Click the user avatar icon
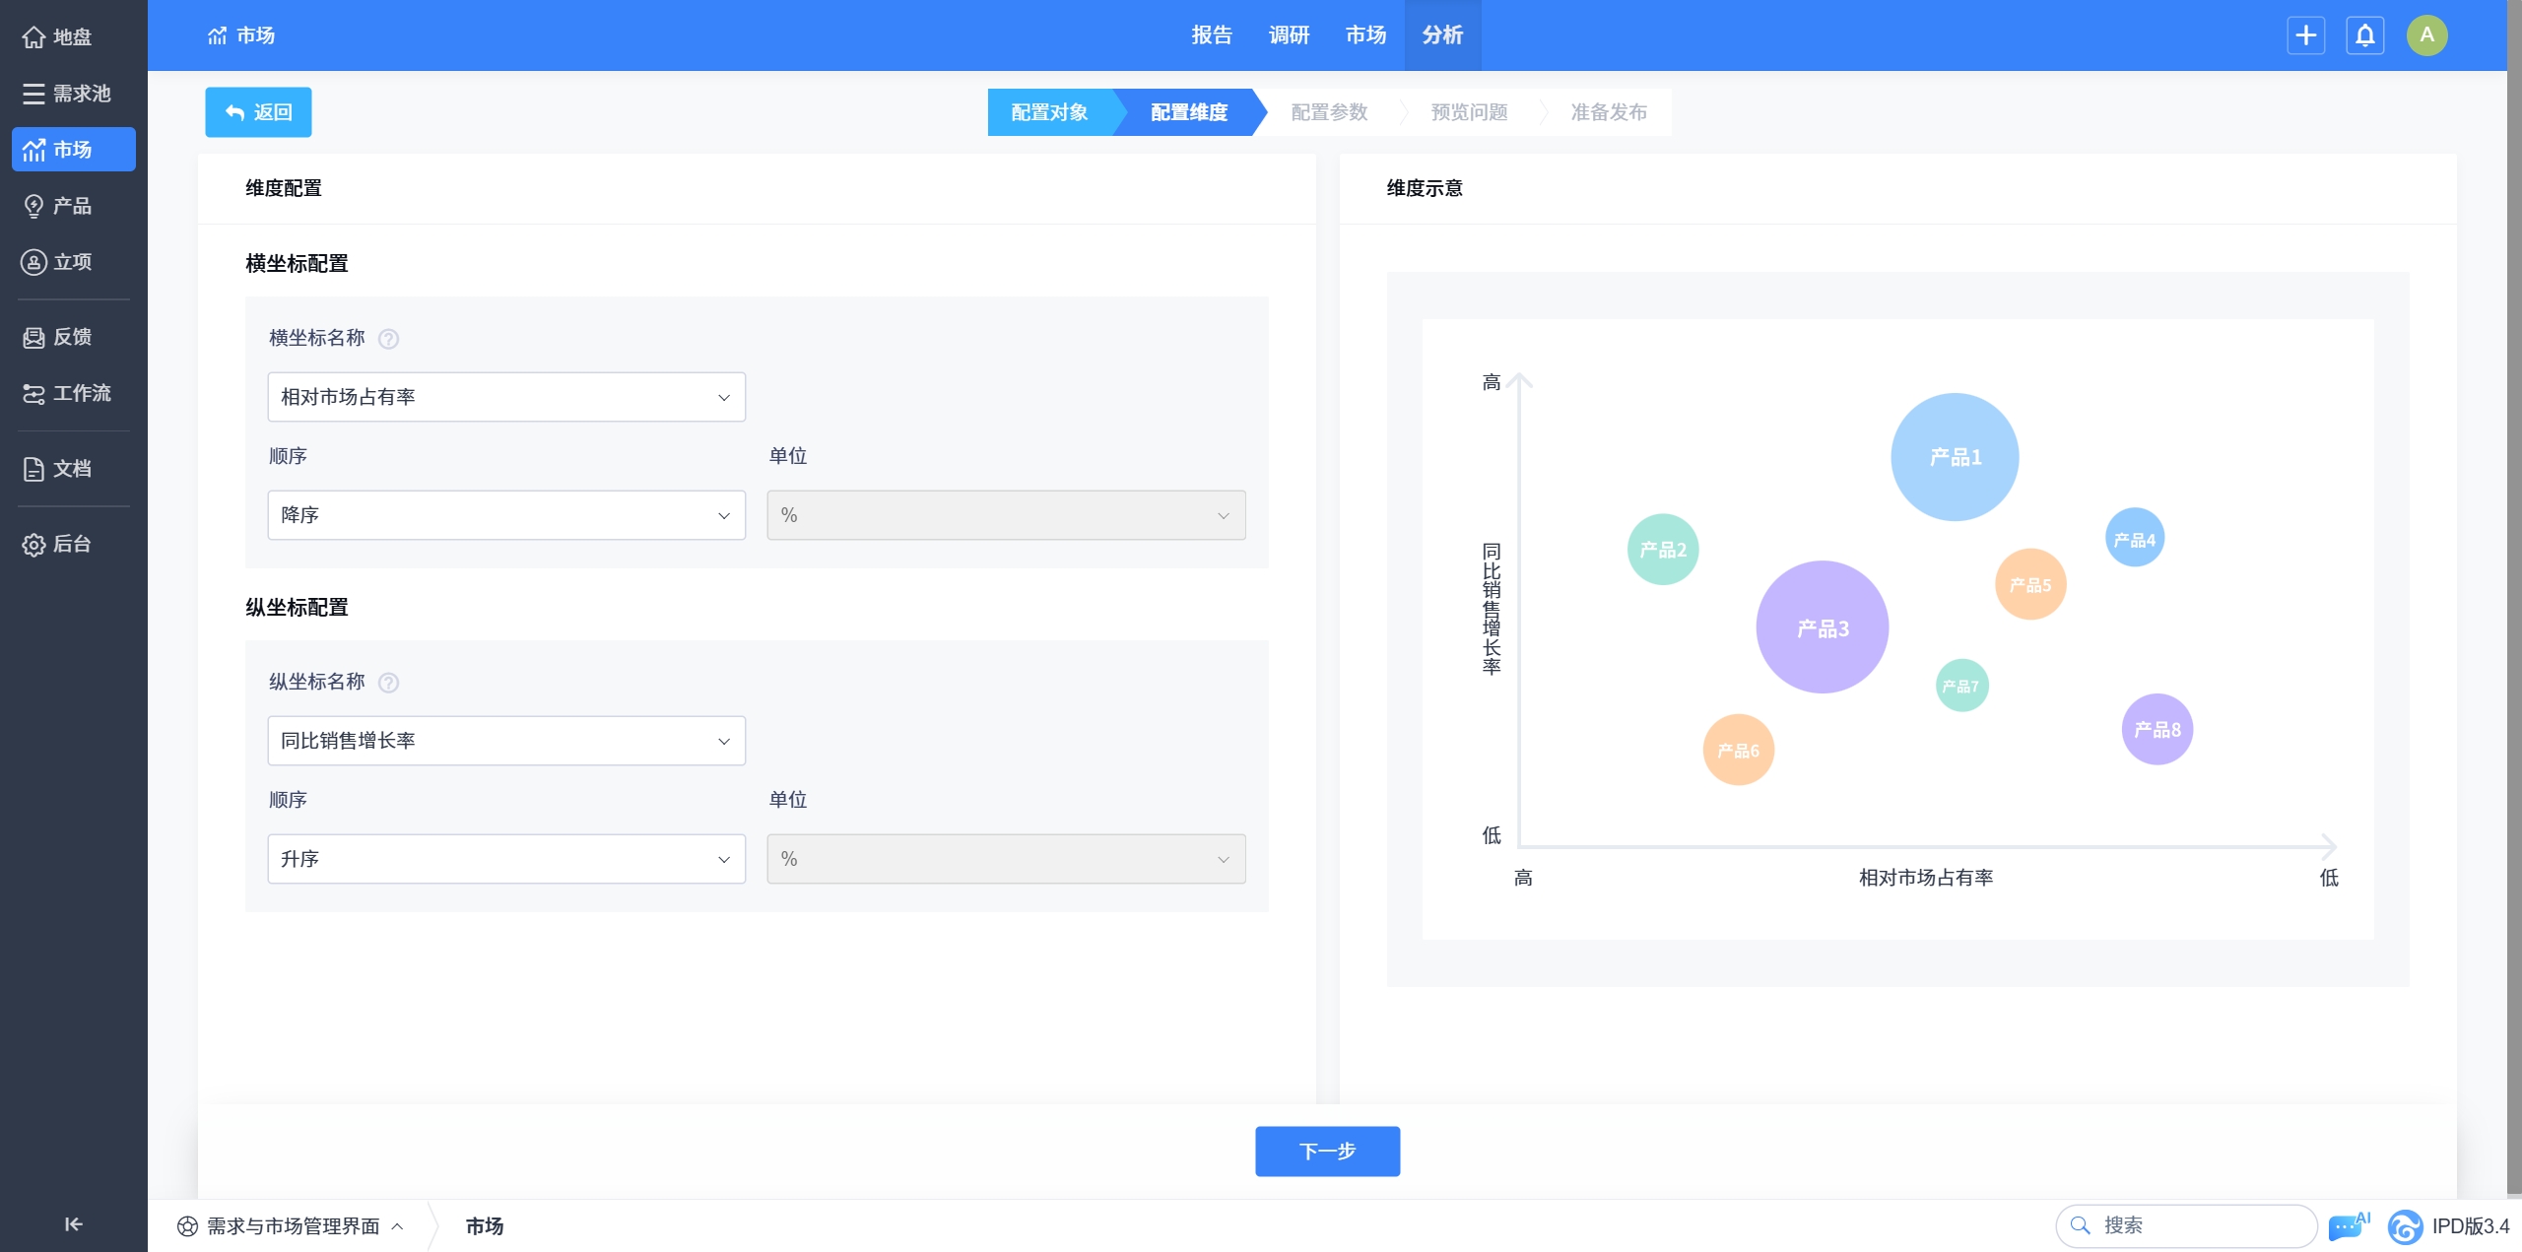This screenshot has width=2522, height=1252. 2426,35
